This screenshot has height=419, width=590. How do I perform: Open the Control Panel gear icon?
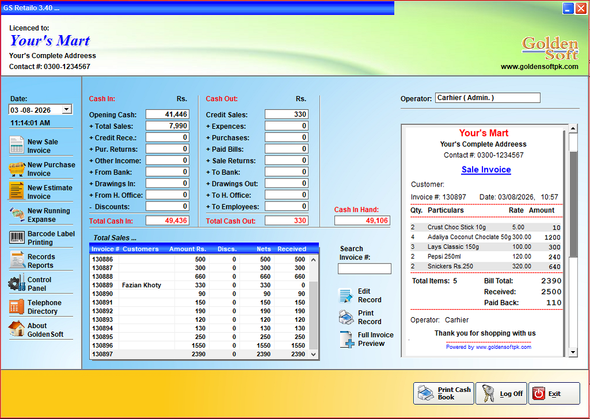(17, 283)
